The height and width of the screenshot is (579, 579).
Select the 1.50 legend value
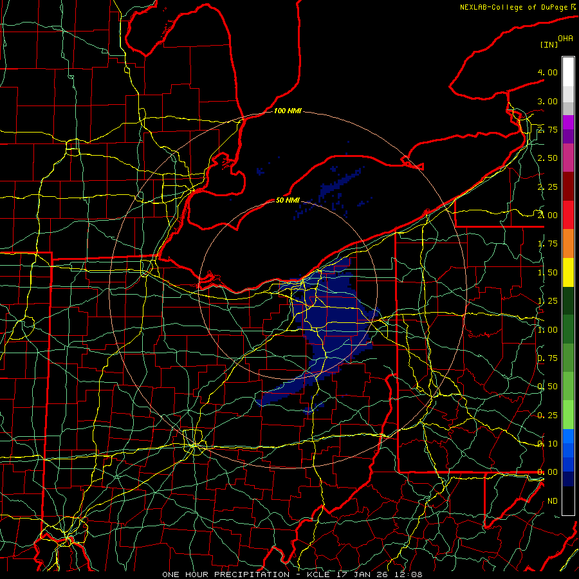[547, 273]
